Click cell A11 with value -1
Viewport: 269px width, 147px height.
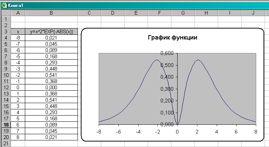18,81
